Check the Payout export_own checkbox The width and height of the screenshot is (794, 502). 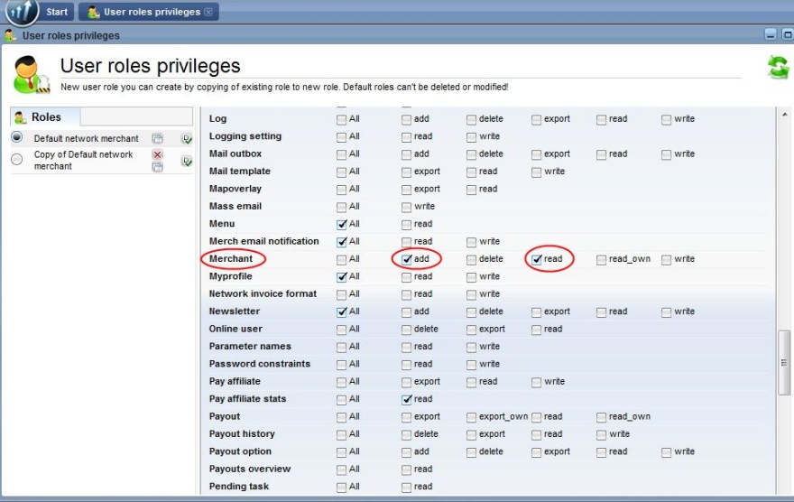(472, 417)
